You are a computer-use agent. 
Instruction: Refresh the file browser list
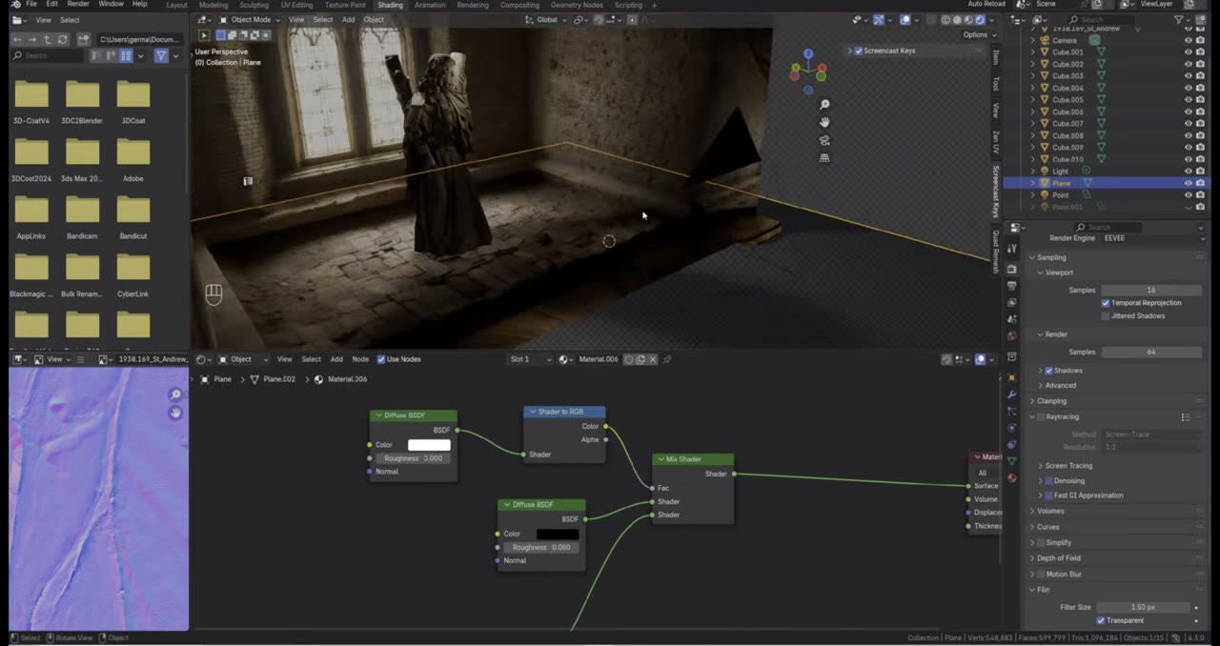coord(63,39)
